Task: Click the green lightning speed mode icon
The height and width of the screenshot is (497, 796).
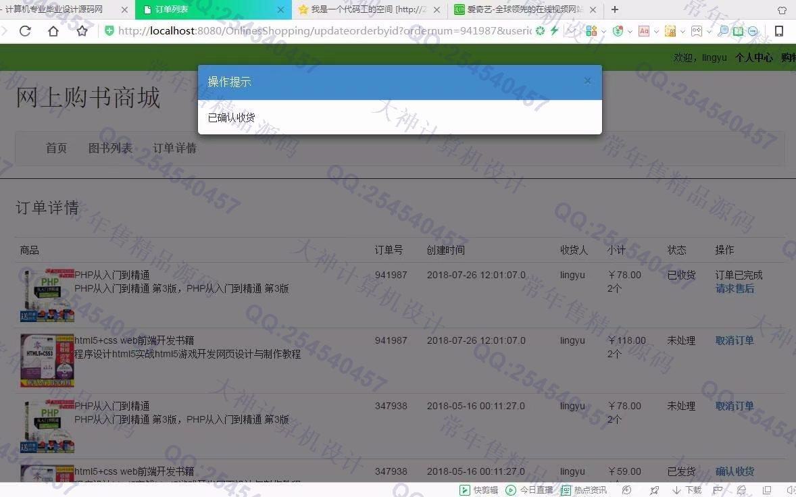Action: (x=554, y=31)
